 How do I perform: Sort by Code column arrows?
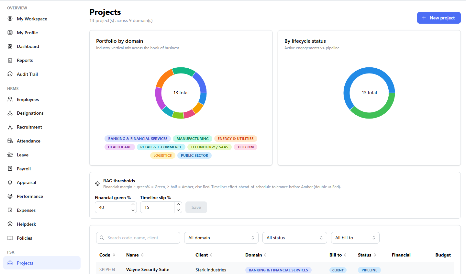(x=114, y=255)
